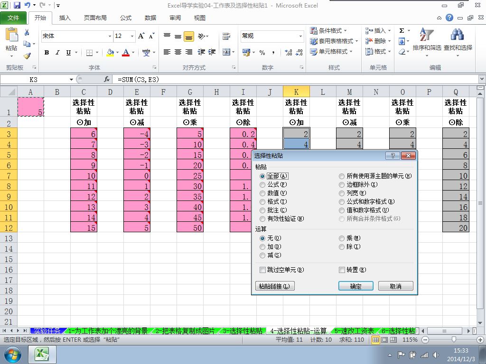Image resolution: width=486 pixels, height=364 pixels.
Task: Click the Windows Start button
Action: (12, 355)
